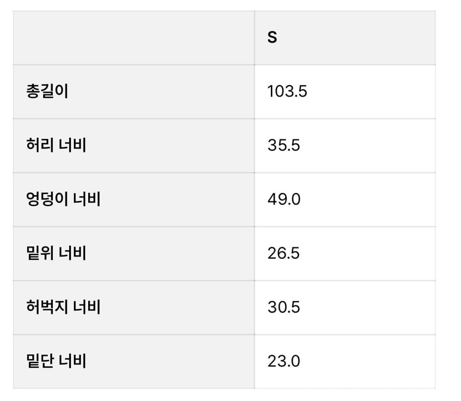
Task: Click the total length measurement for size S
Action: pyautogui.click(x=287, y=92)
